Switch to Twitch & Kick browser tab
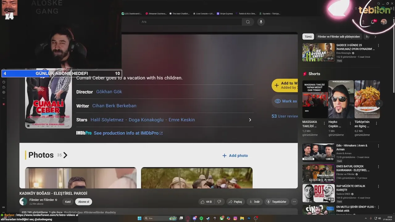The width and height of the screenshot is (395, 222). click(x=246, y=14)
